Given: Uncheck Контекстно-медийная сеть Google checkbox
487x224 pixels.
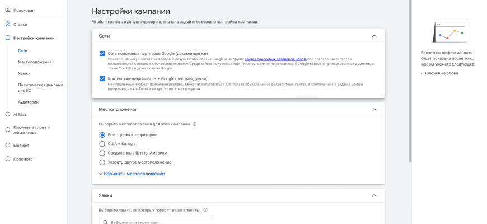Looking at the screenshot, I should tap(102, 79).
